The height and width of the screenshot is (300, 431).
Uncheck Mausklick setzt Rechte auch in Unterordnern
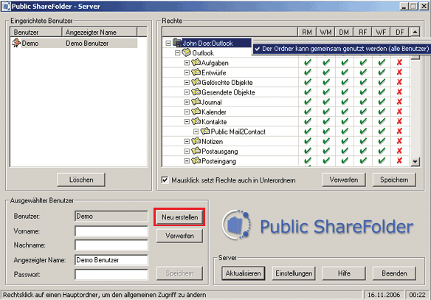[x=165, y=180]
